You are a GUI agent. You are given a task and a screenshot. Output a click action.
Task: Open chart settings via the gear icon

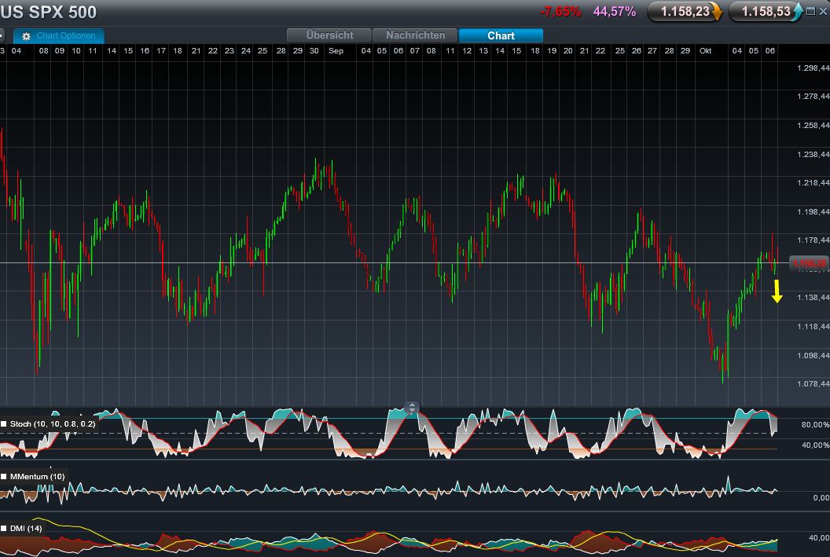[26, 35]
